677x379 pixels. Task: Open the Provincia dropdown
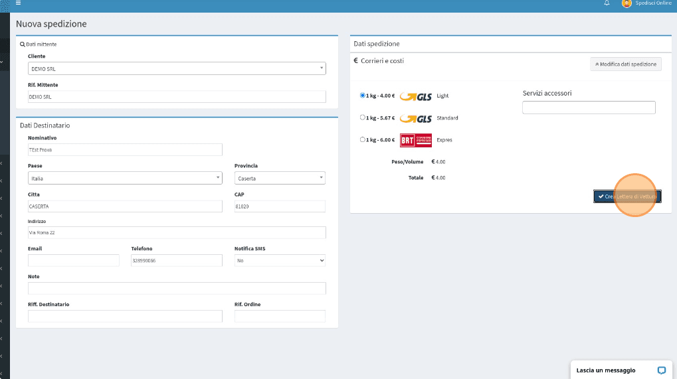280,178
